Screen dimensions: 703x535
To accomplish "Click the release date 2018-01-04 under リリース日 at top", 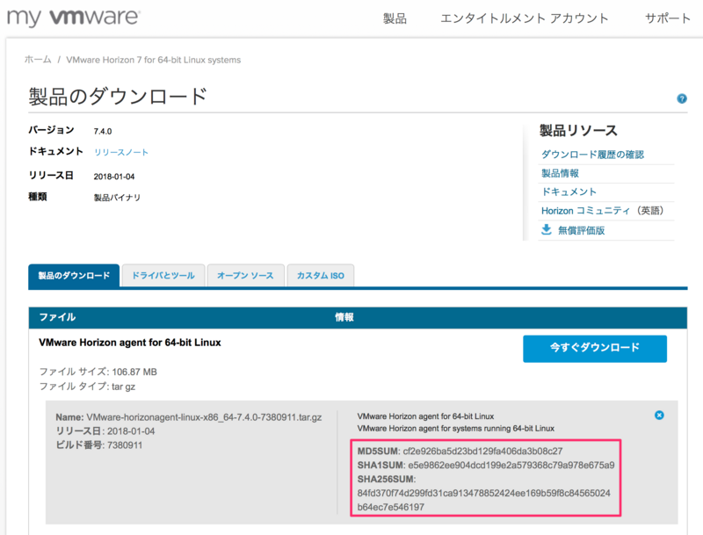I will pyautogui.click(x=114, y=177).
